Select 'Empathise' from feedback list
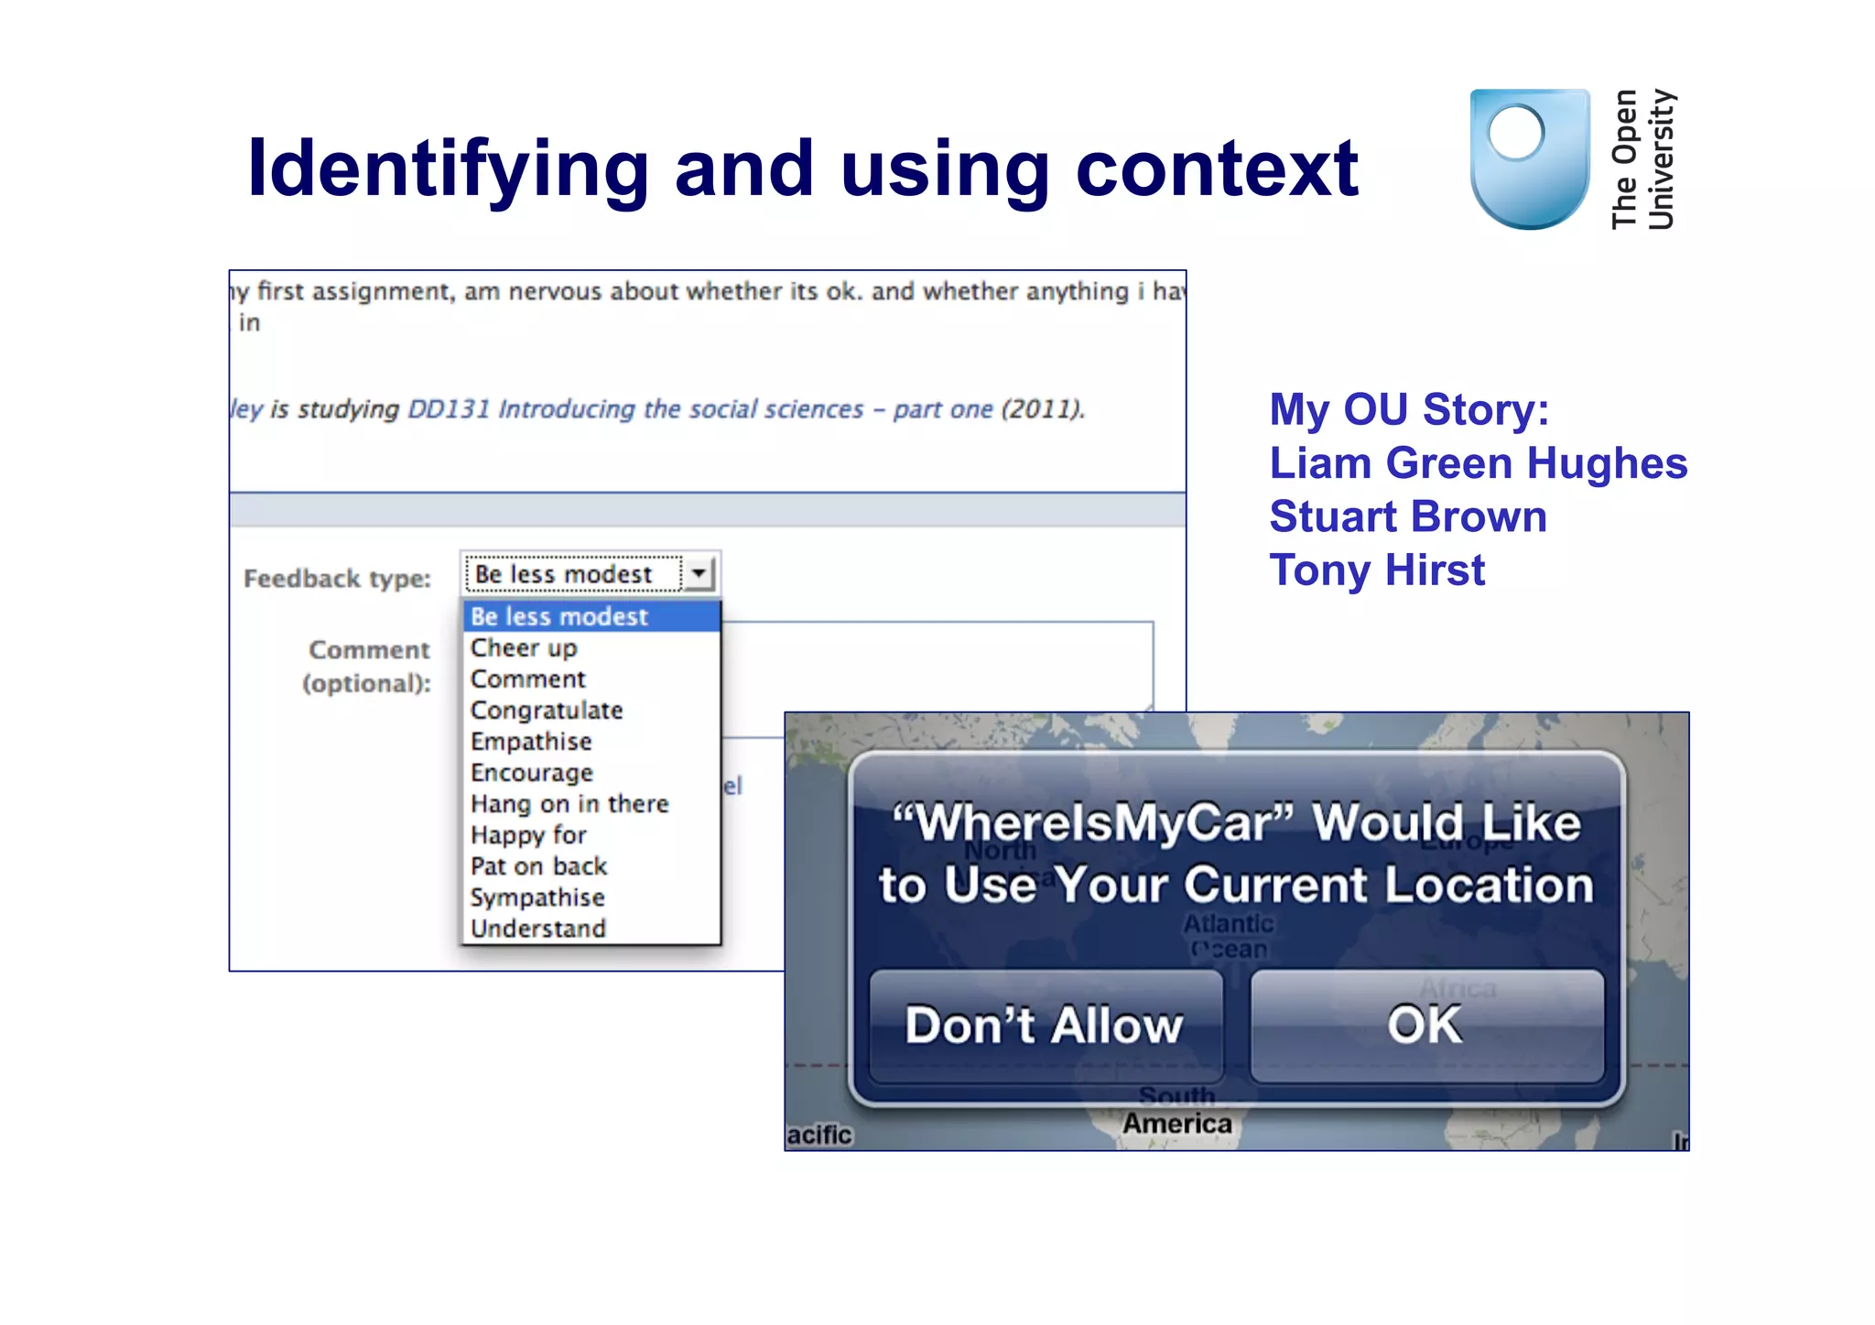The width and height of the screenshot is (1875, 1325). point(591,742)
